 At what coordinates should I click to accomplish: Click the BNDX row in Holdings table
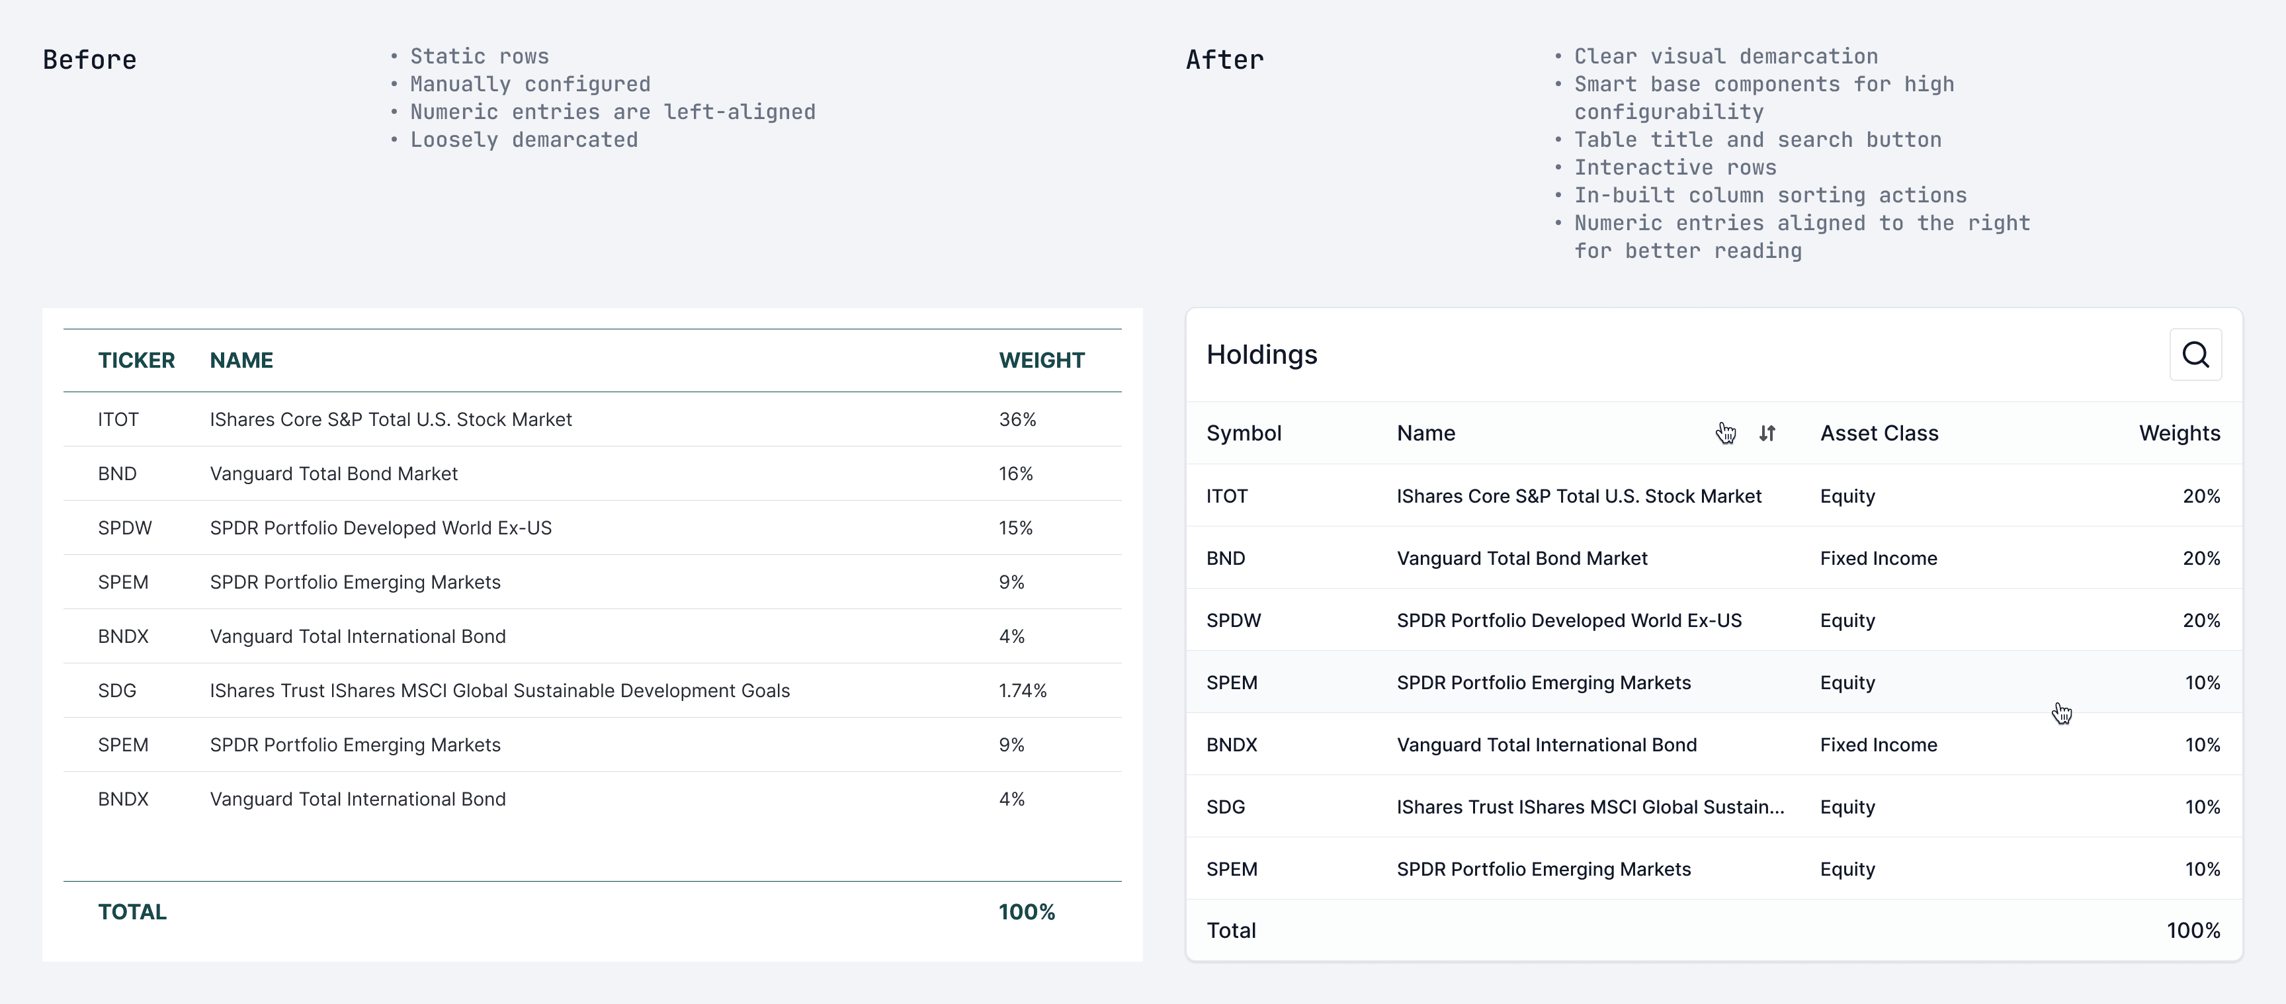pyautogui.click(x=1713, y=745)
